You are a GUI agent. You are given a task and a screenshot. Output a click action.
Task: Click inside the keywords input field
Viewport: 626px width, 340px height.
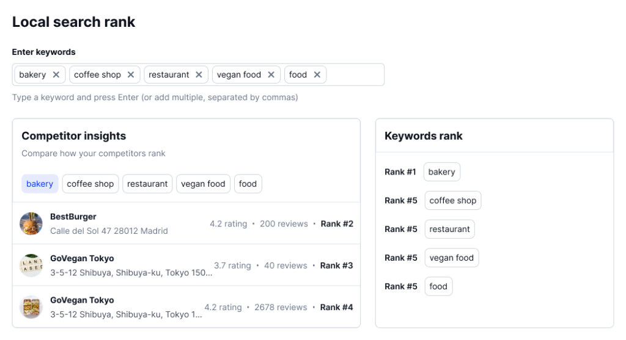(x=355, y=74)
